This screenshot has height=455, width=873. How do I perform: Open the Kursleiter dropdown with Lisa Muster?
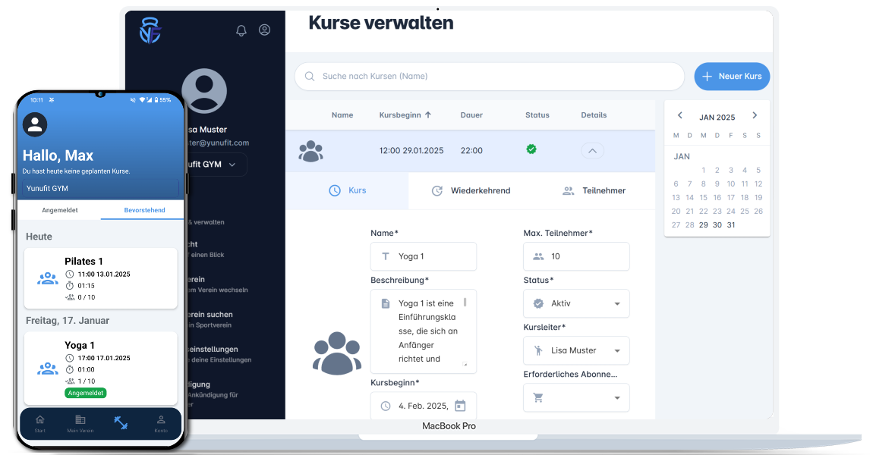point(576,350)
